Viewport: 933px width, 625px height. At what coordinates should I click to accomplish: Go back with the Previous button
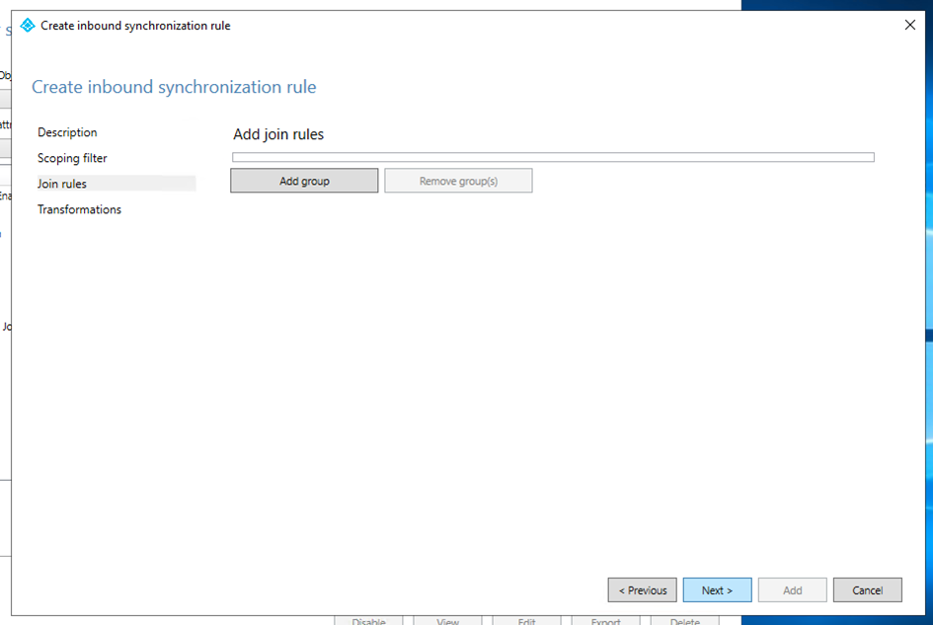[x=642, y=590]
